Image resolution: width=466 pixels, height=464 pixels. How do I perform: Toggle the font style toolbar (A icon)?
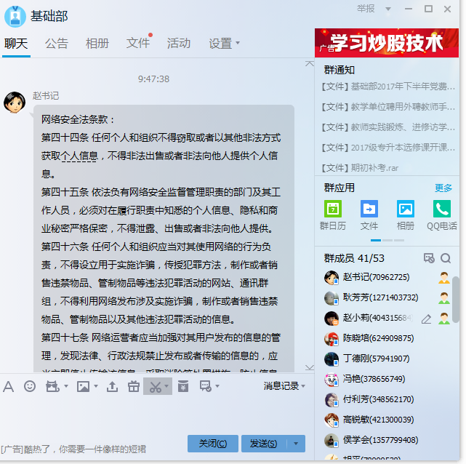point(9,386)
